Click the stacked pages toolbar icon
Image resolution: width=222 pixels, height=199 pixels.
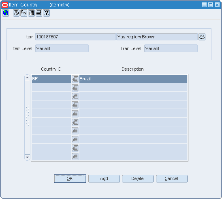(39, 13)
